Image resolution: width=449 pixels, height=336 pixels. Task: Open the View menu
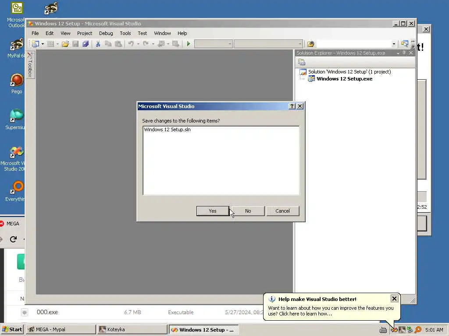(x=65, y=33)
